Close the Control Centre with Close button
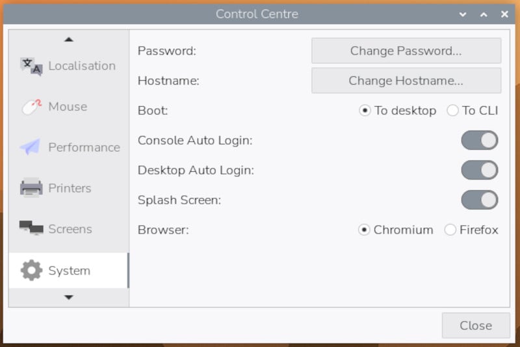The height and width of the screenshot is (347, 520). pyautogui.click(x=475, y=326)
